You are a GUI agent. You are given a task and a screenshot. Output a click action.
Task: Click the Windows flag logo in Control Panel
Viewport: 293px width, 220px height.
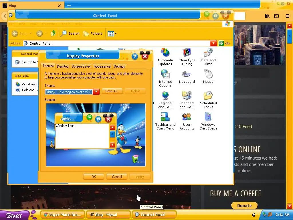pos(227,24)
